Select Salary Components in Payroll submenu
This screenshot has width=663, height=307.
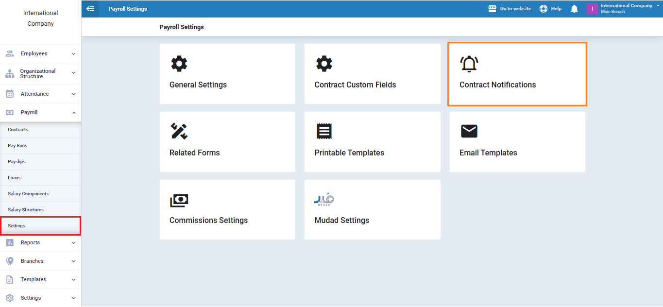coord(28,194)
